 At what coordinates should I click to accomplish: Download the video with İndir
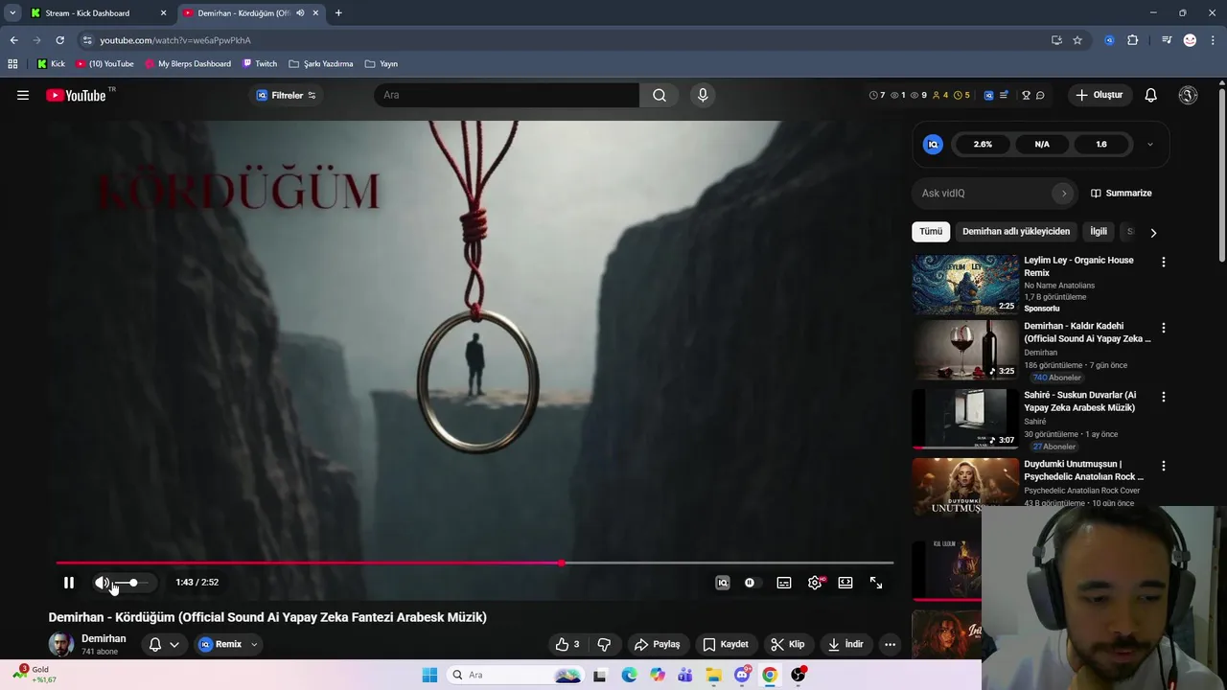pos(846,644)
